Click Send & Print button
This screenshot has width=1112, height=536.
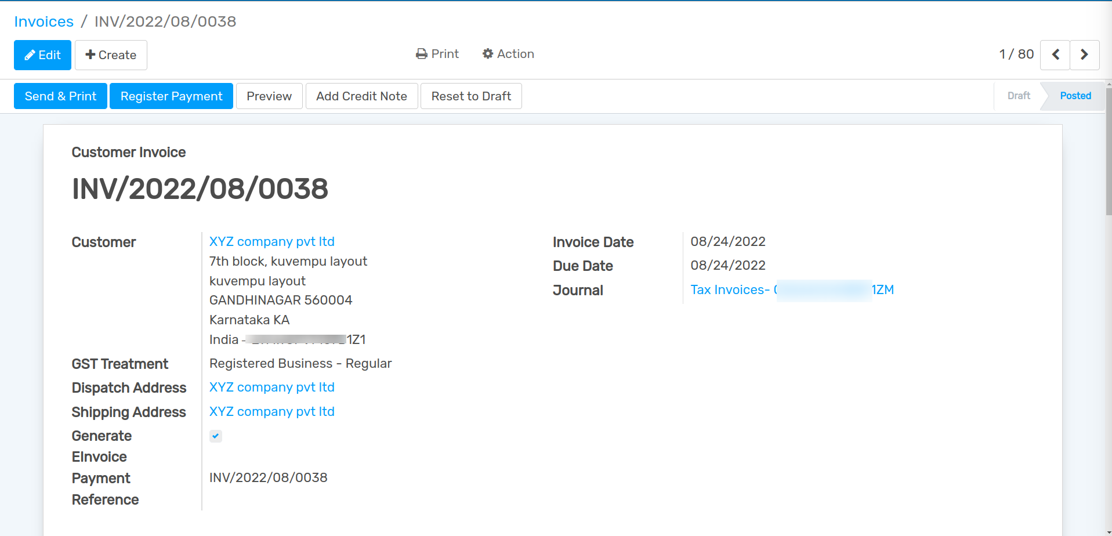[x=60, y=96]
